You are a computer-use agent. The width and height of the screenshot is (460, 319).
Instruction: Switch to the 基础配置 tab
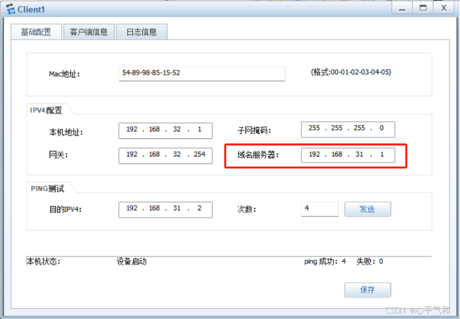click(x=36, y=32)
